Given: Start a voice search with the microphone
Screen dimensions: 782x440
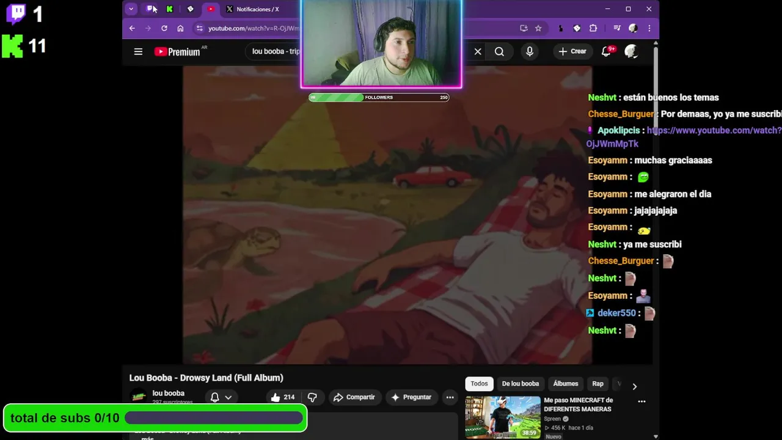Looking at the screenshot, I should point(530,52).
